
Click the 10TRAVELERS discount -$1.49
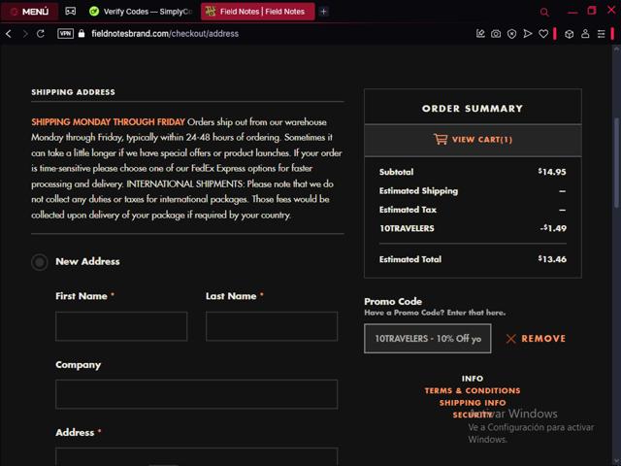click(553, 228)
